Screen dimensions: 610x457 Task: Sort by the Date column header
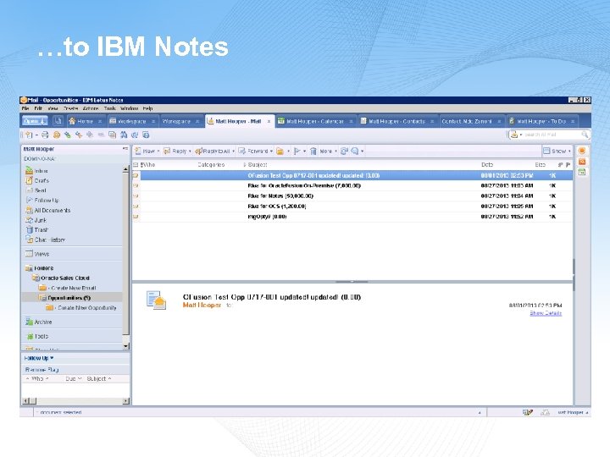click(x=487, y=165)
